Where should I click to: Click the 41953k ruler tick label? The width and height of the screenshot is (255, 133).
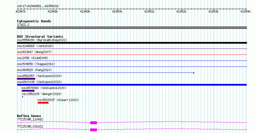213,11
